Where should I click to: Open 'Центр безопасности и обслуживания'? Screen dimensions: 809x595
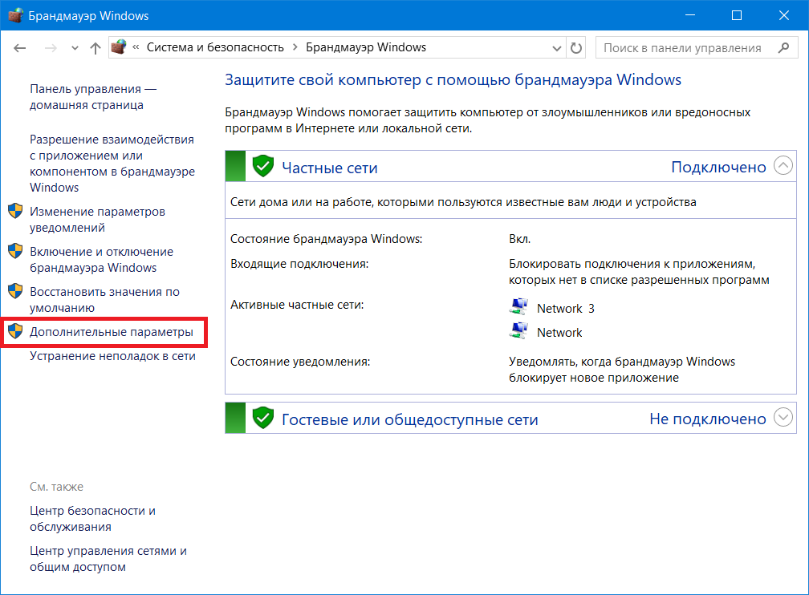coord(92,519)
